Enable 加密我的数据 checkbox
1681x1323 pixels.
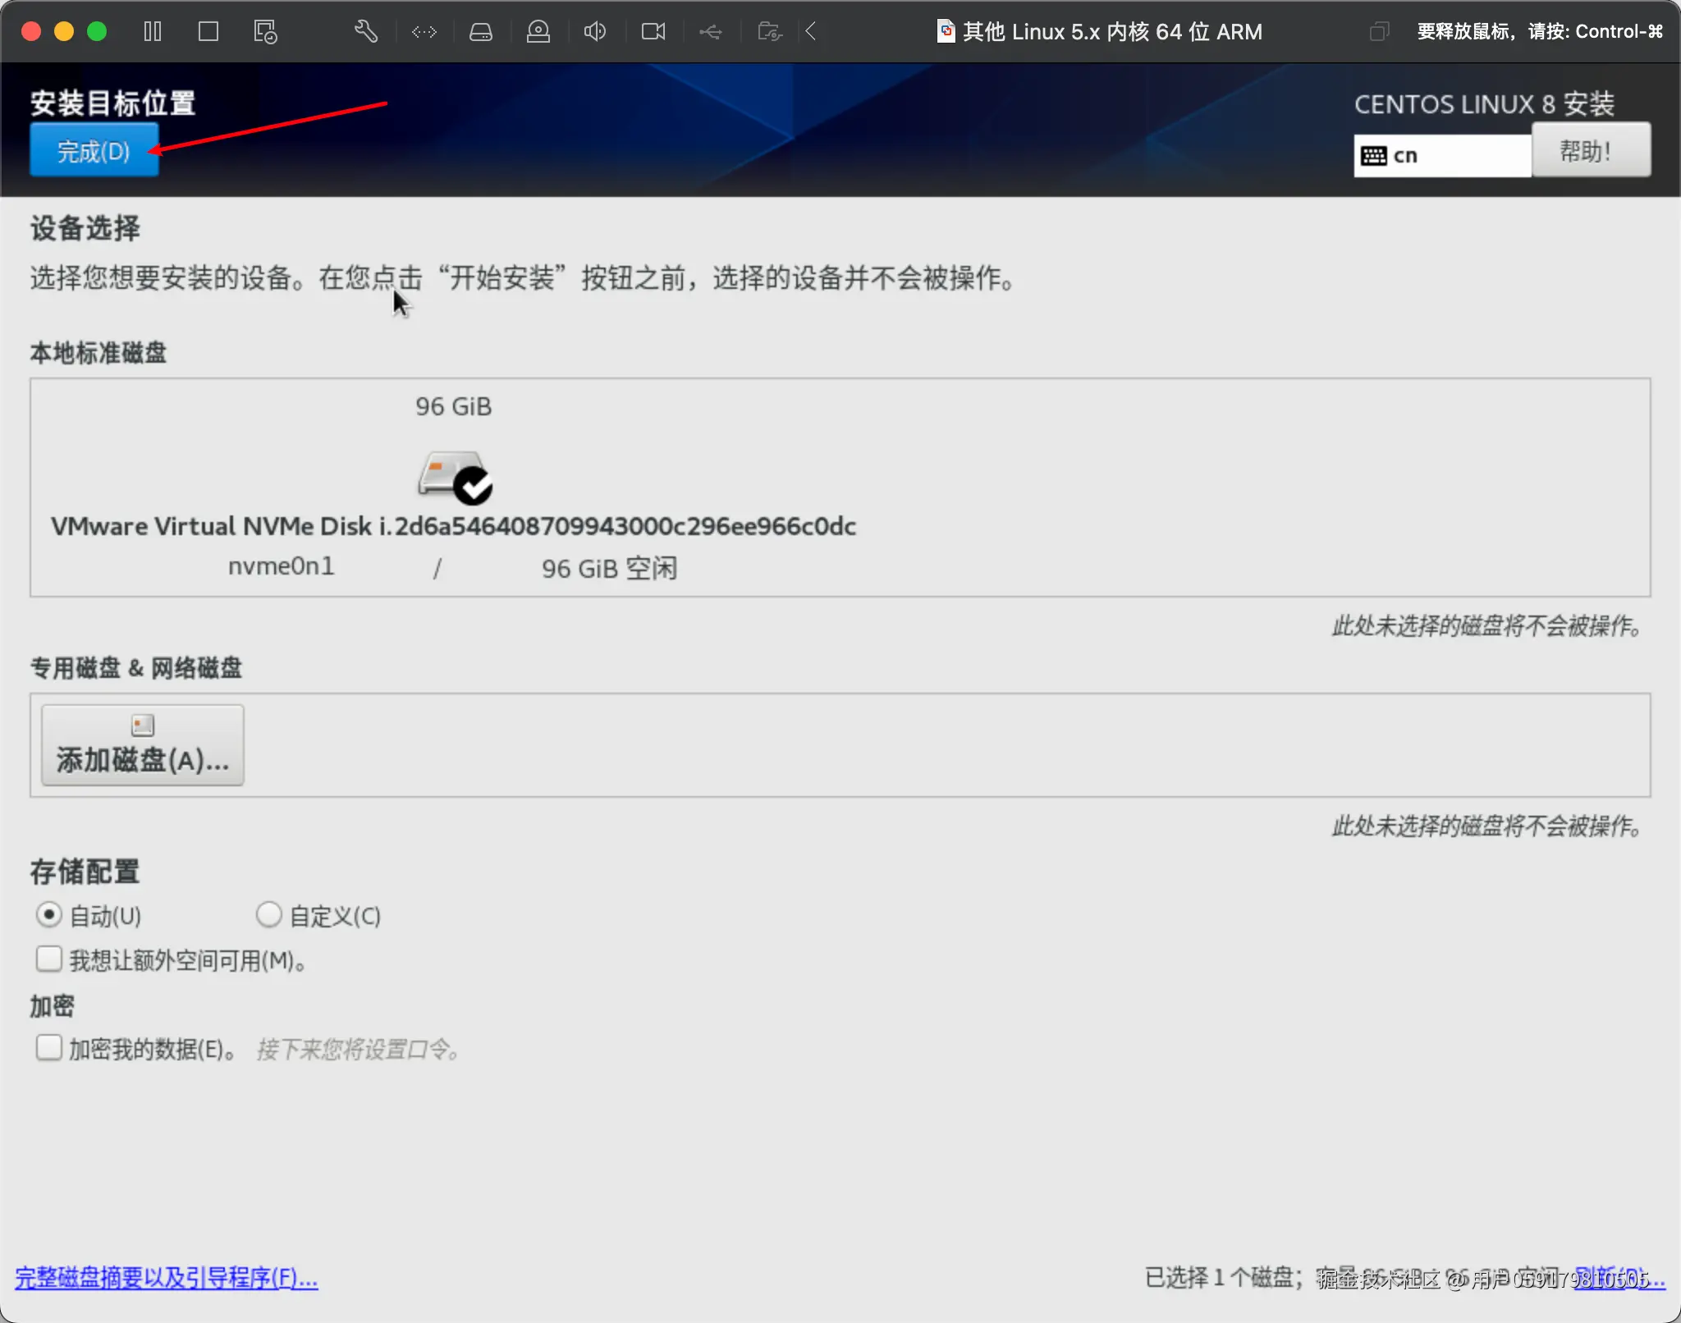pyautogui.click(x=49, y=1047)
